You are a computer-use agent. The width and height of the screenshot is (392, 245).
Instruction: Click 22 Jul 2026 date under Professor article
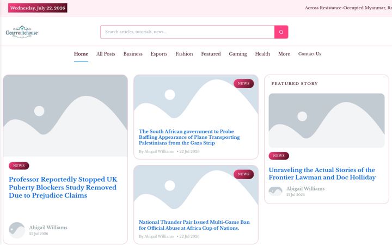39,234
